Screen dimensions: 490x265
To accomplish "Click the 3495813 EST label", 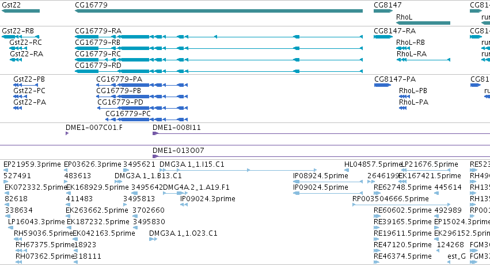I will (x=139, y=199).
